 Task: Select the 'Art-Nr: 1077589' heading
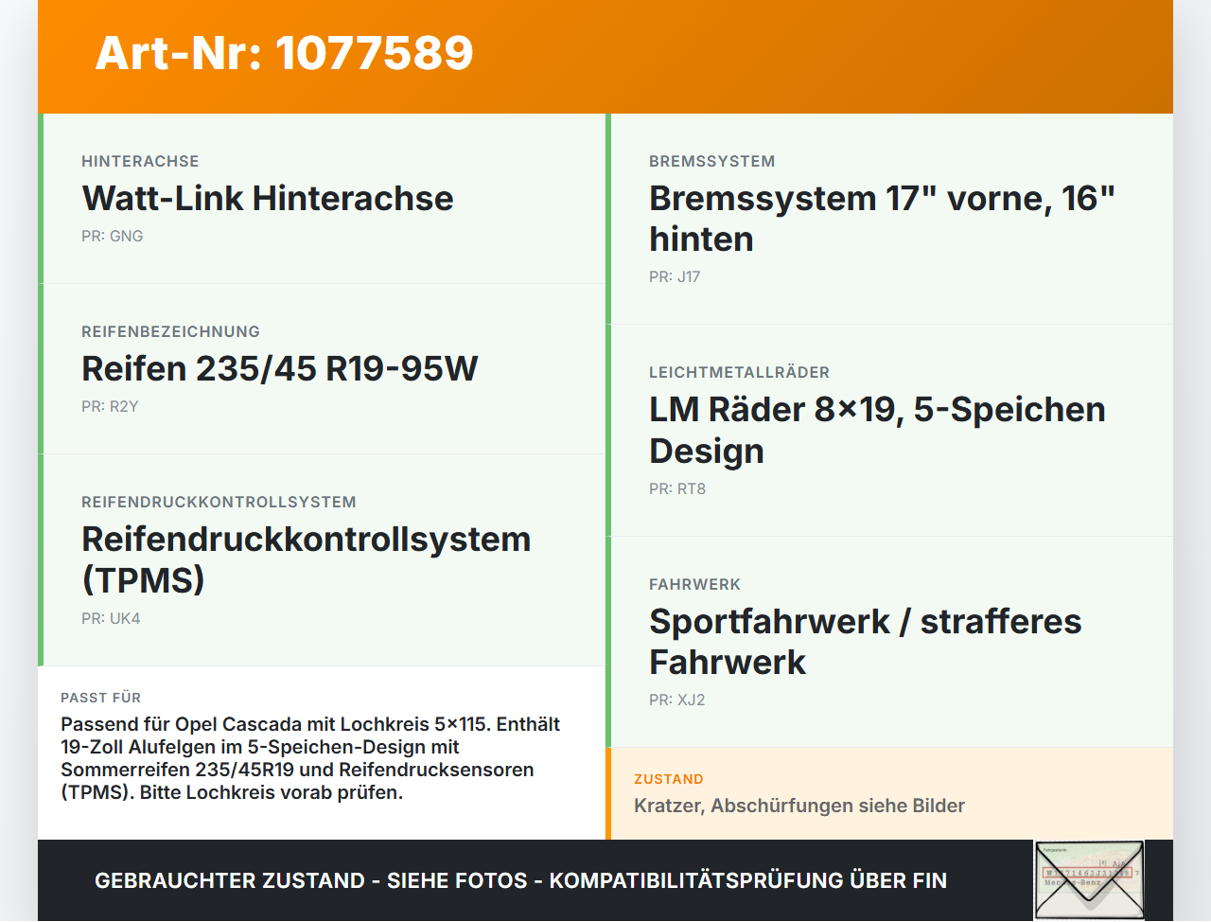pyautogui.click(x=284, y=53)
